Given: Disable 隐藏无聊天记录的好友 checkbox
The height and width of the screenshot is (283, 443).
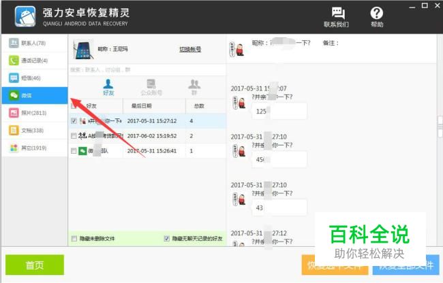Looking at the screenshot, I should [167, 239].
